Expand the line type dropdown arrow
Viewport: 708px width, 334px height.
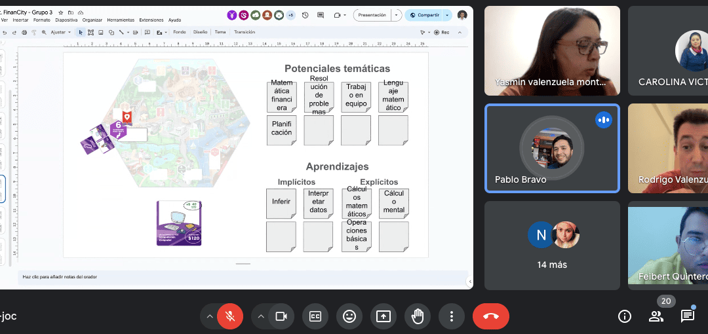tap(128, 32)
